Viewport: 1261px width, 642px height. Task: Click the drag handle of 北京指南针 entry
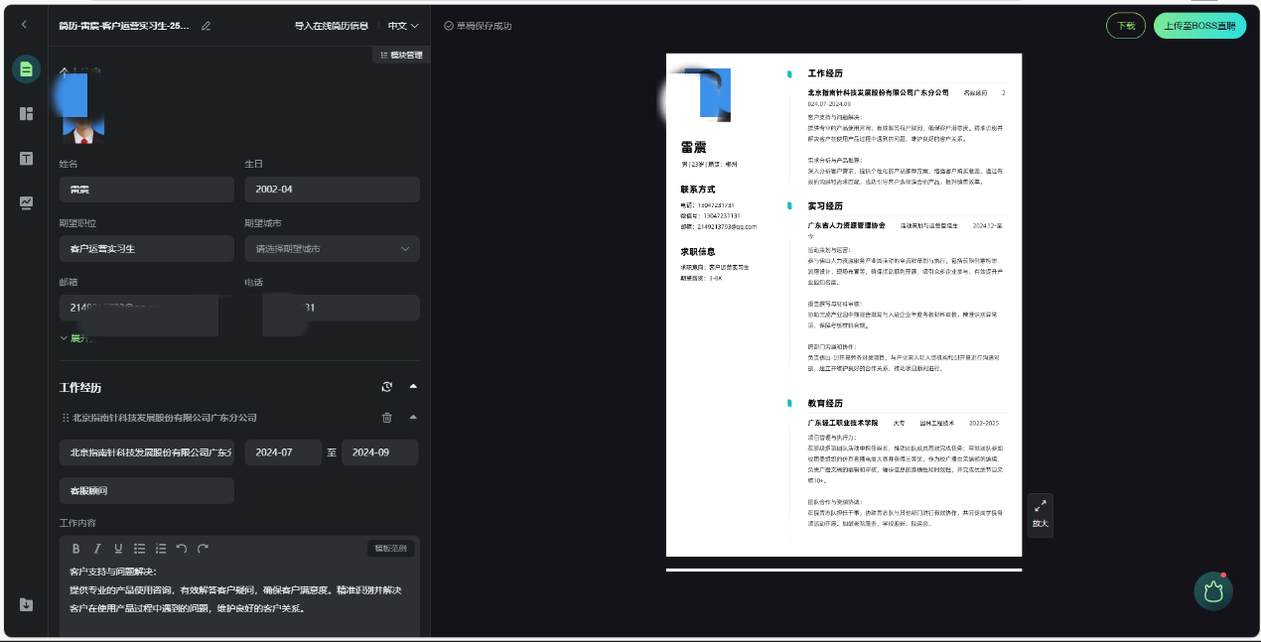click(x=66, y=418)
